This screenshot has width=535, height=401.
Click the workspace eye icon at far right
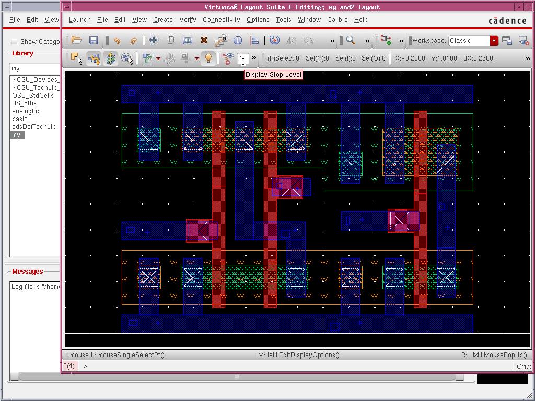tap(524, 41)
